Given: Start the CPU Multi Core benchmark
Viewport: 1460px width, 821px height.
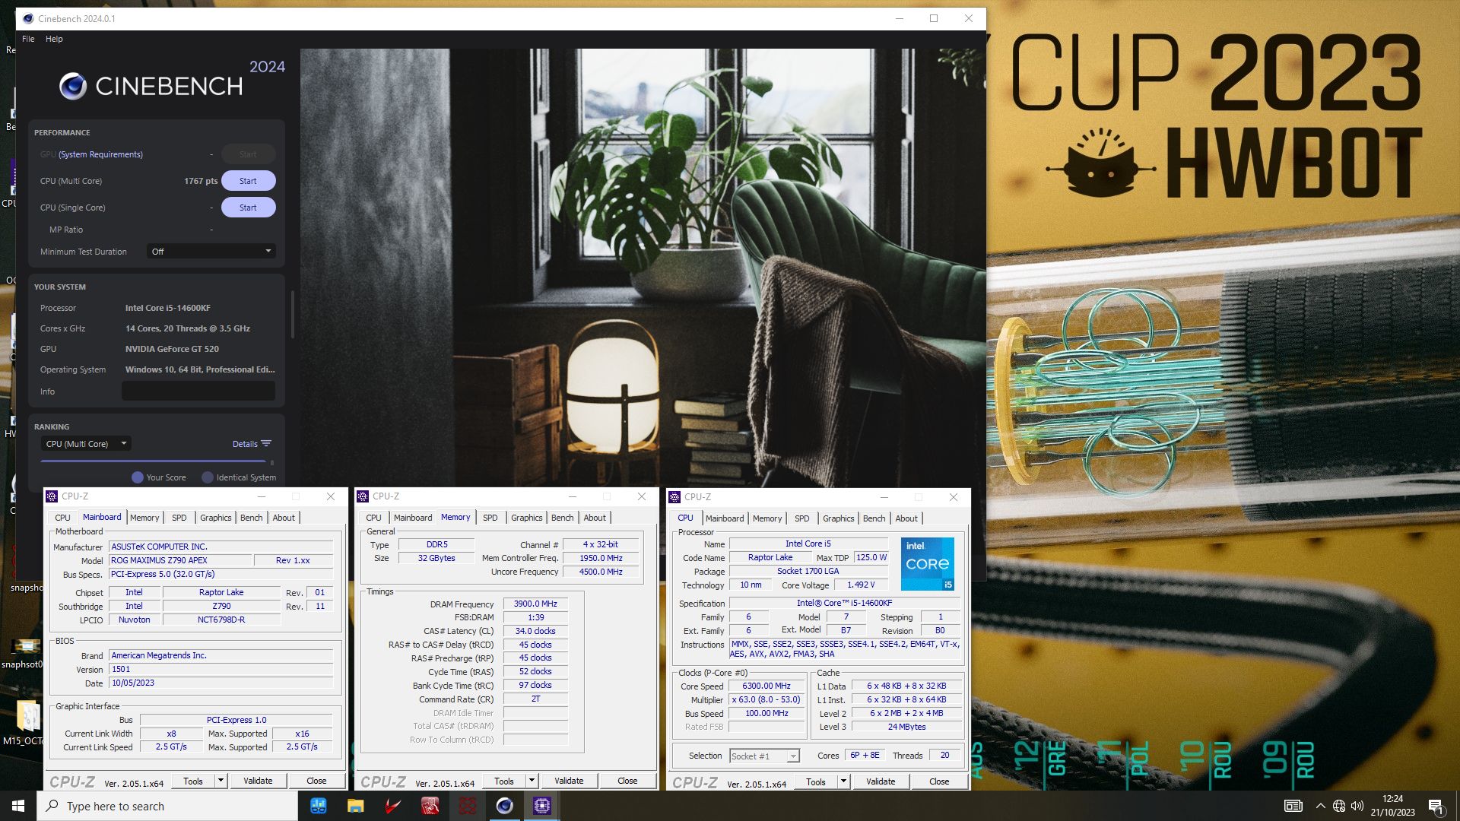Looking at the screenshot, I should (x=248, y=181).
